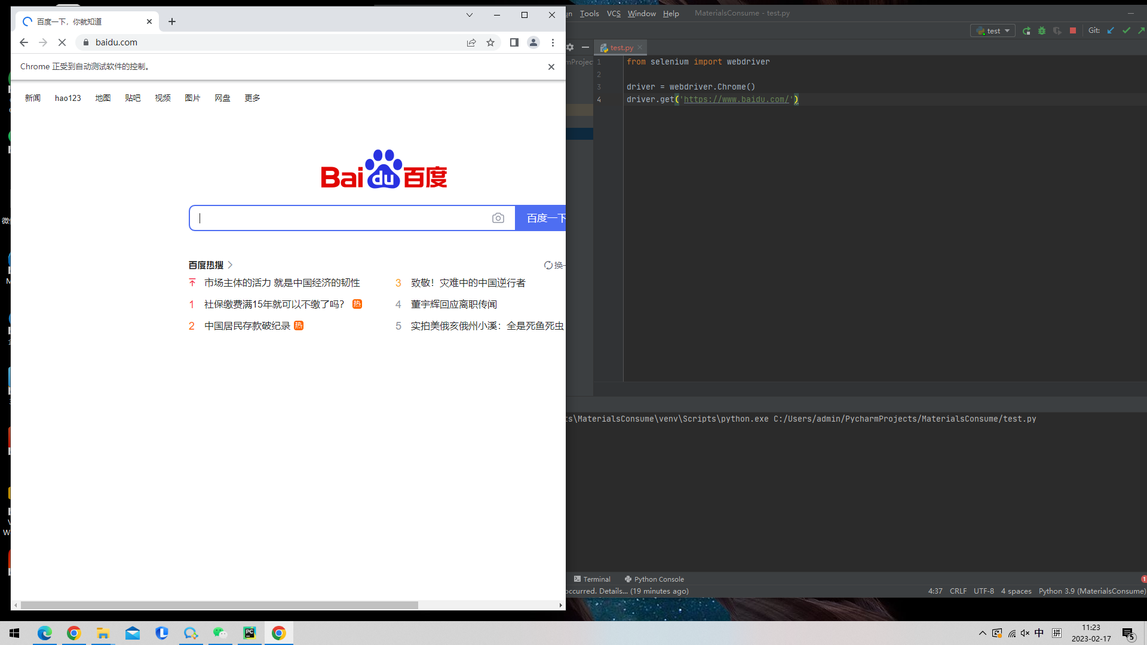The height and width of the screenshot is (645, 1147).
Task: Click the 4:37 line-column indicator
Action: (x=936, y=591)
